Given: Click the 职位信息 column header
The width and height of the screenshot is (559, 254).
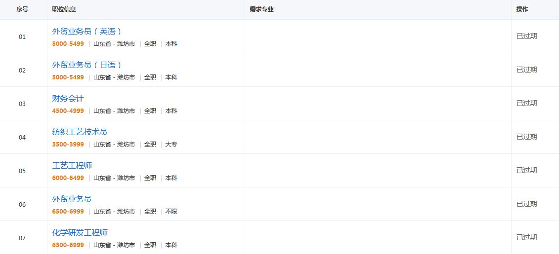Looking at the screenshot, I should [x=64, y=9].
